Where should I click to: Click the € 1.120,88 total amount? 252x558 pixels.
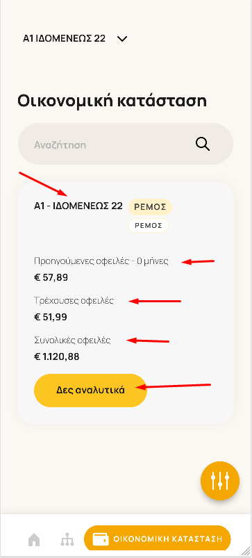(56, 356)
